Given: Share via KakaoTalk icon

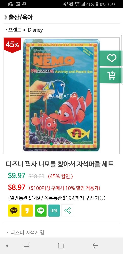Looking at the screenshot, I should click(x=14, y=210).
